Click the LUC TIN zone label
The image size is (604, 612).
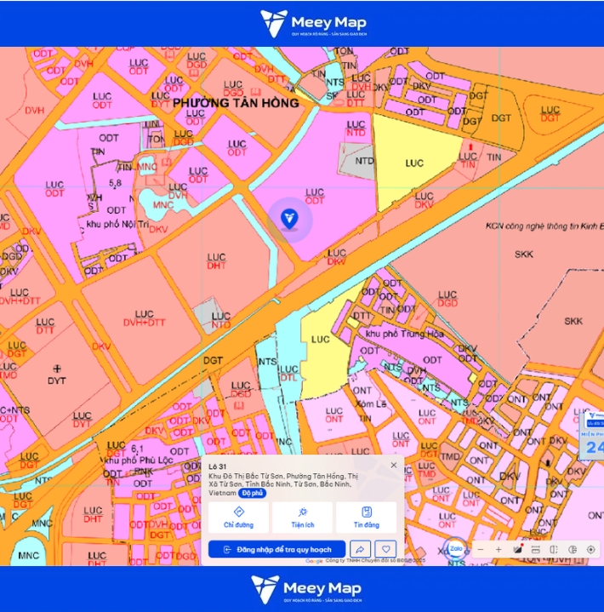click(x=468, y=160)
